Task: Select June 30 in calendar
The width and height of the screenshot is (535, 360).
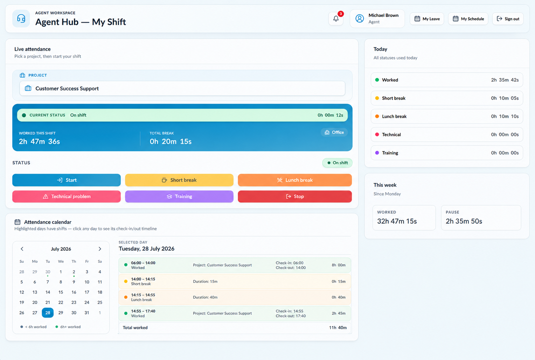Action: tap(48, 272)
